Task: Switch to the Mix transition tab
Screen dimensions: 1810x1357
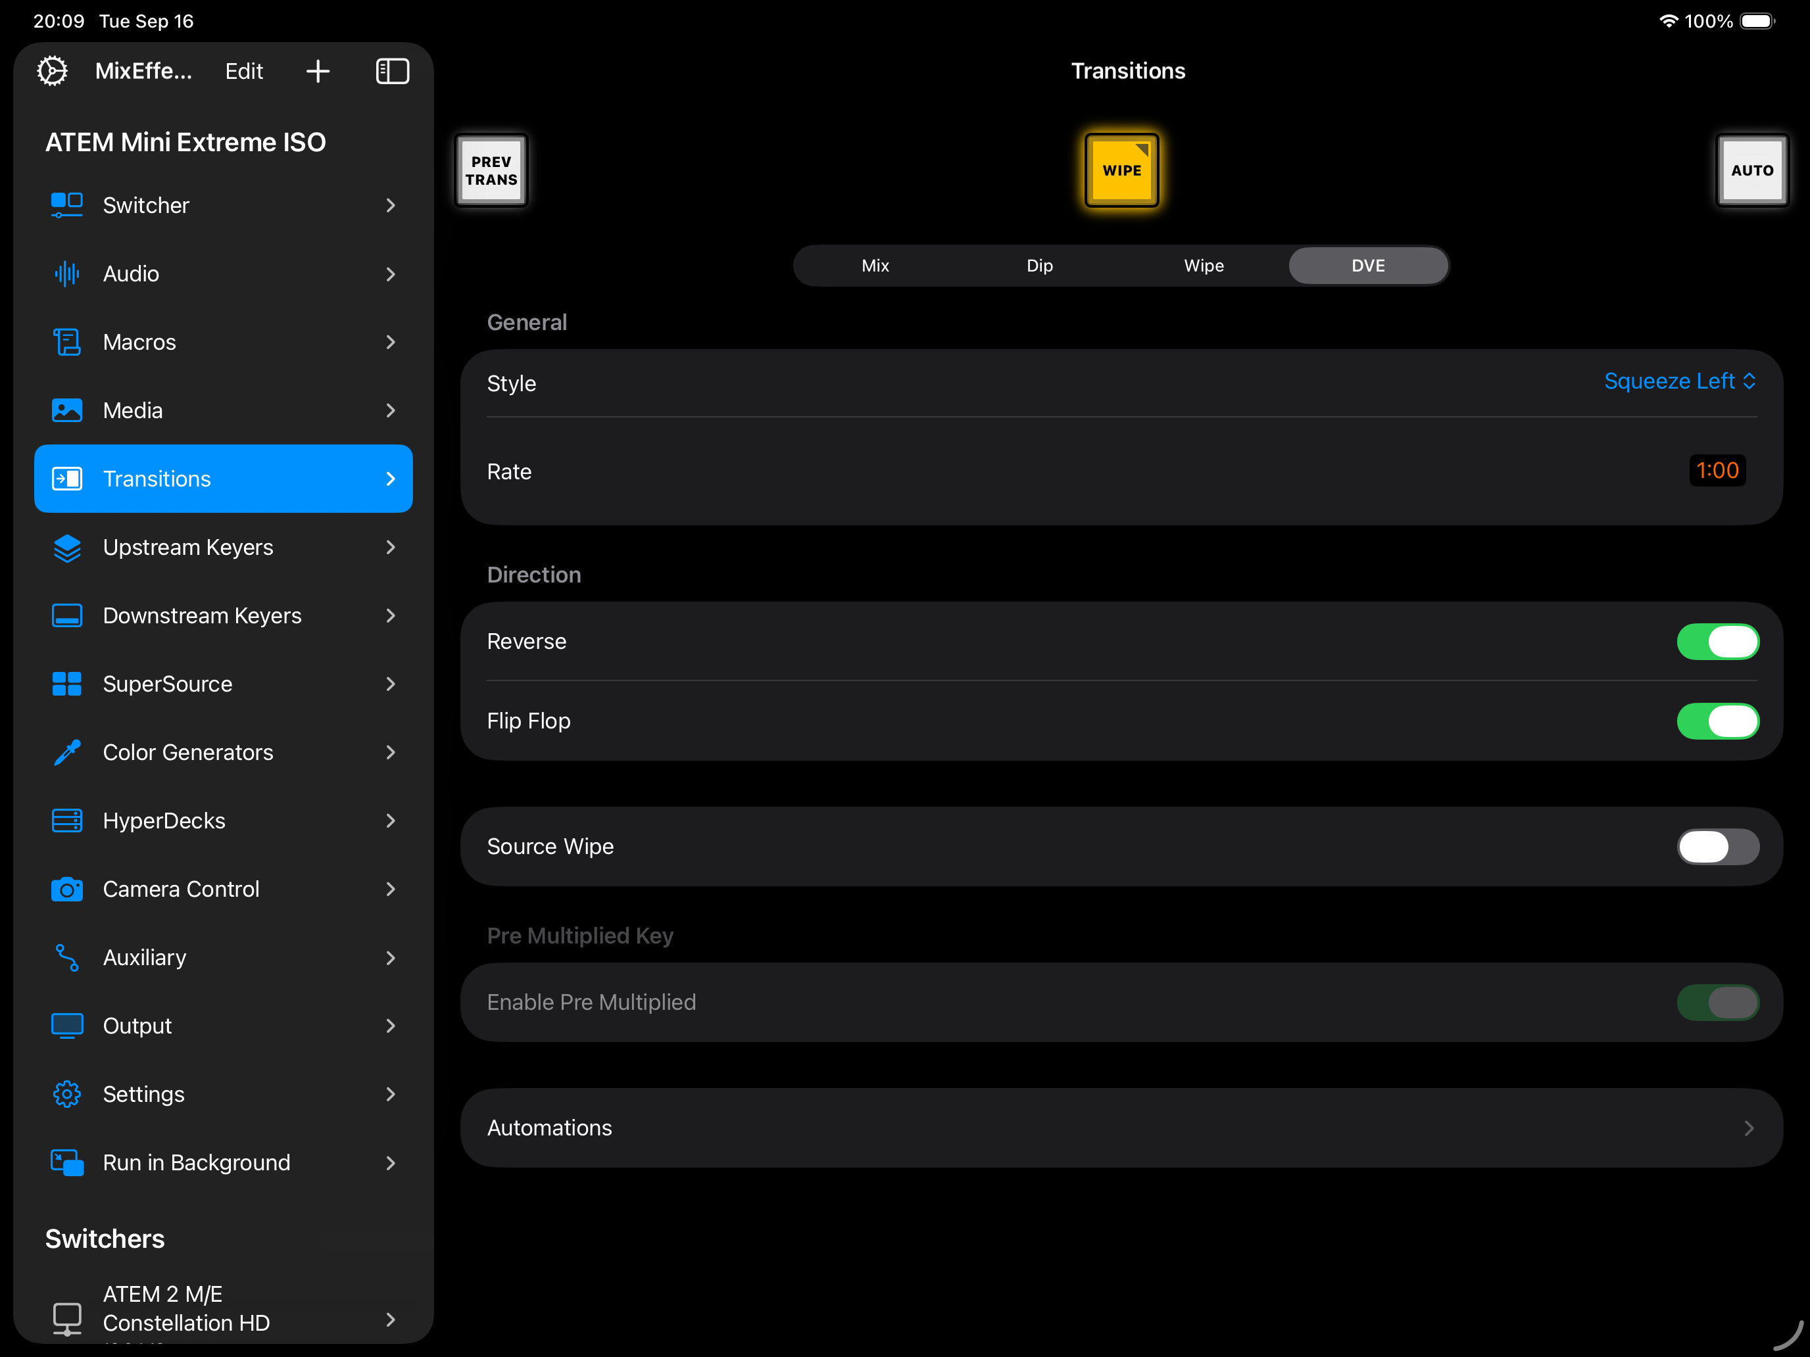Action: click(x=875, y=266)
